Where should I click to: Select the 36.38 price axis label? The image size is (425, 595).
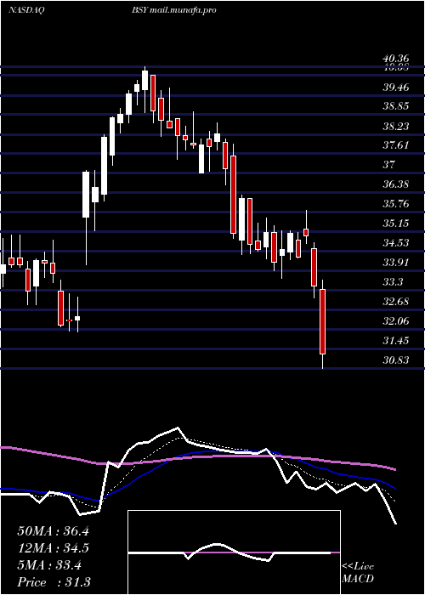click(x=396, y=184)
